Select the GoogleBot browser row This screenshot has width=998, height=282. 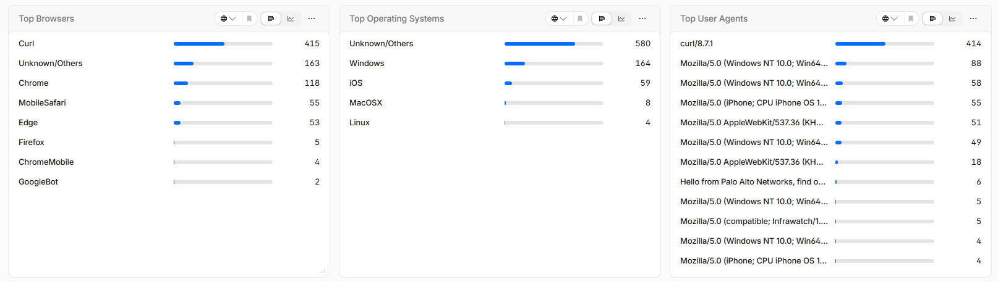coord(169,182)
